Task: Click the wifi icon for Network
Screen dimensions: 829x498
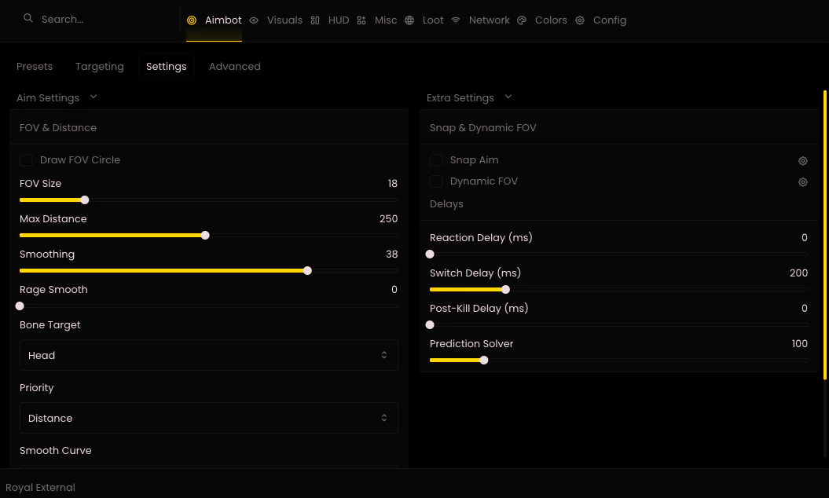Action: click(456, 20)
